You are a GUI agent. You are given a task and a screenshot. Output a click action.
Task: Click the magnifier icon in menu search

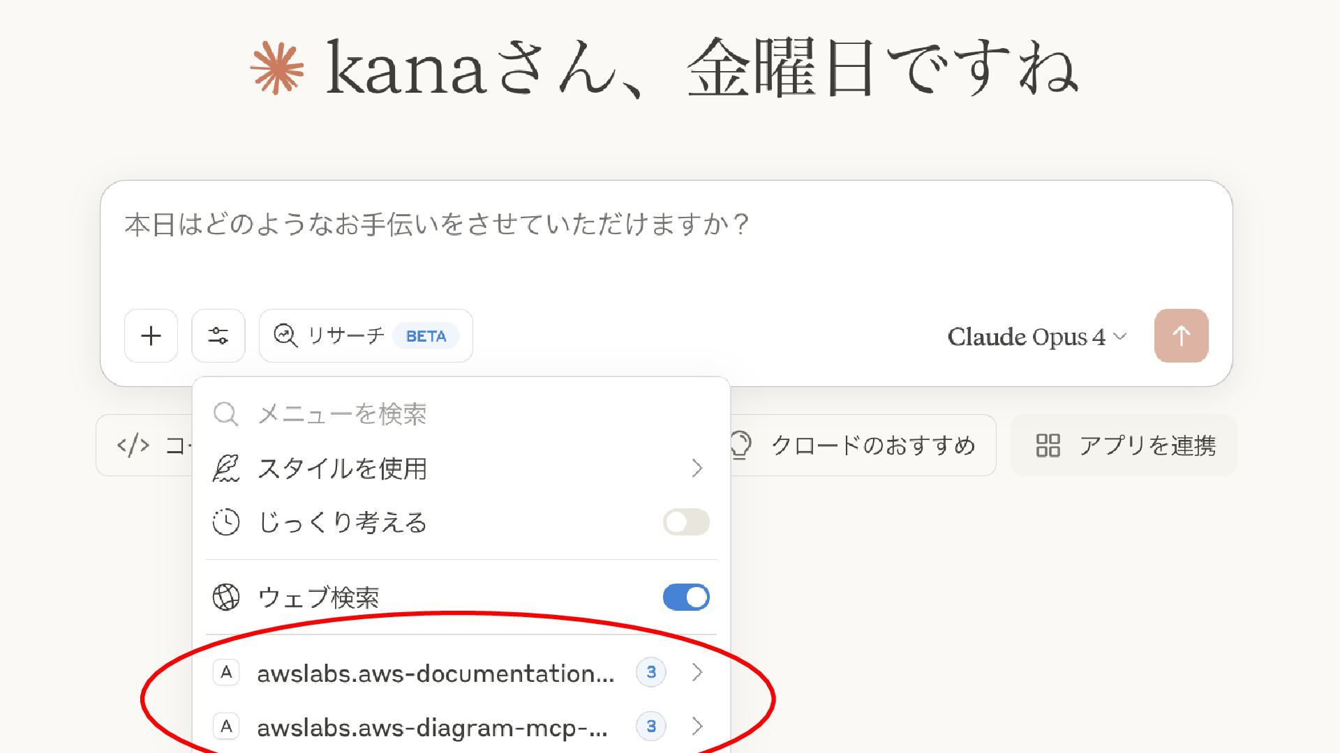[225, 414]
